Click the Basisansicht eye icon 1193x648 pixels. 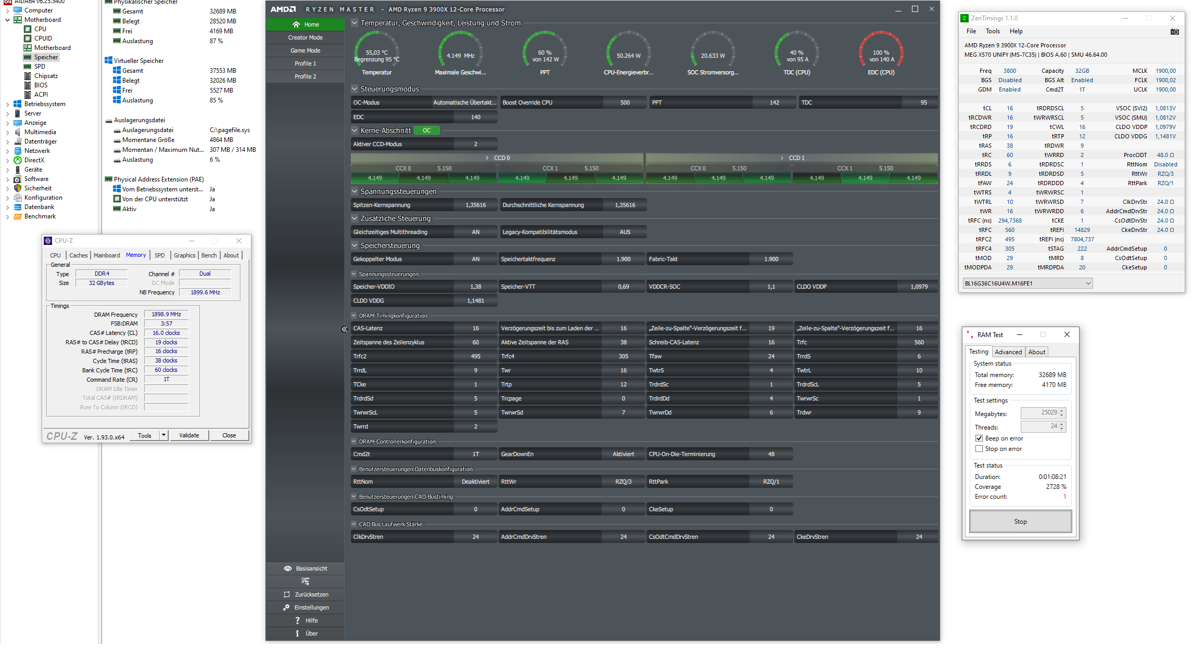pos(287,568)
